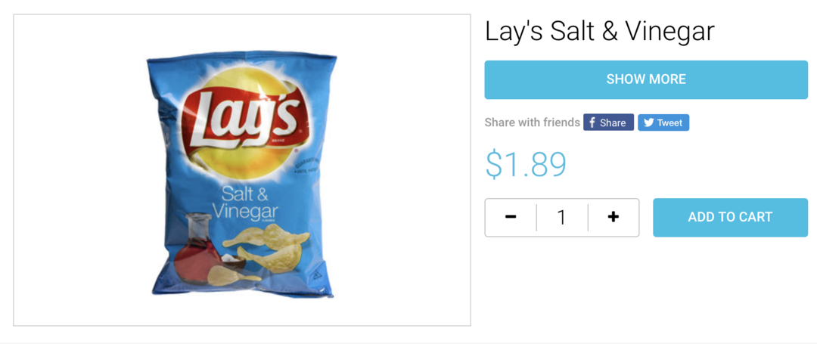
Task: Increase quantity with the plus icon
Action: coord(614,217)
